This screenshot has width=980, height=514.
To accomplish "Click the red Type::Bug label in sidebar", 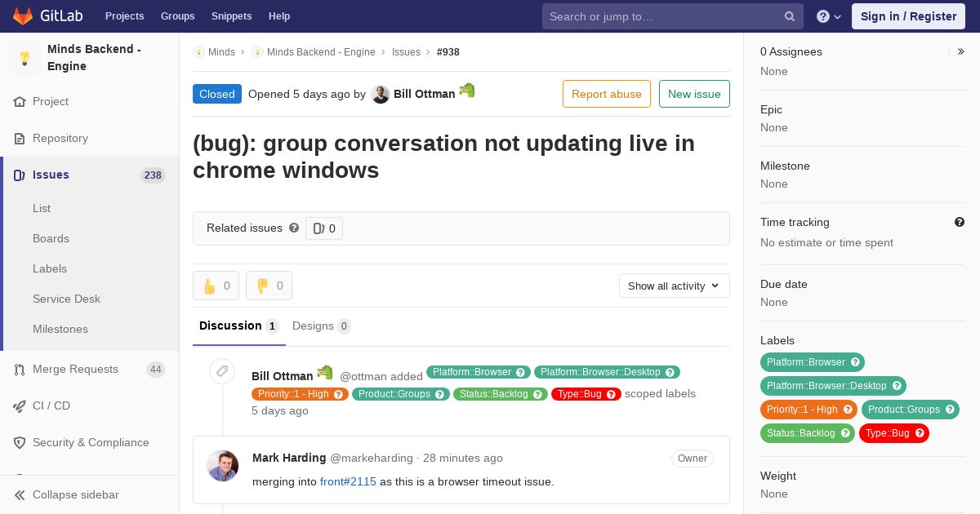I will [893, 433].
